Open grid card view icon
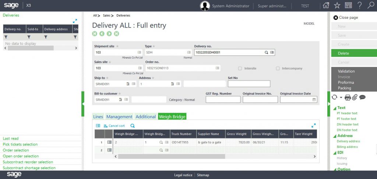 98,126
